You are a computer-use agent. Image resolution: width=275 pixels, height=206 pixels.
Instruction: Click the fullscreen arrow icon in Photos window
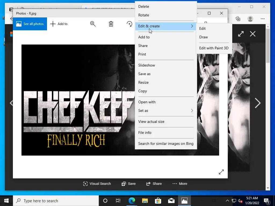[221, 172]
